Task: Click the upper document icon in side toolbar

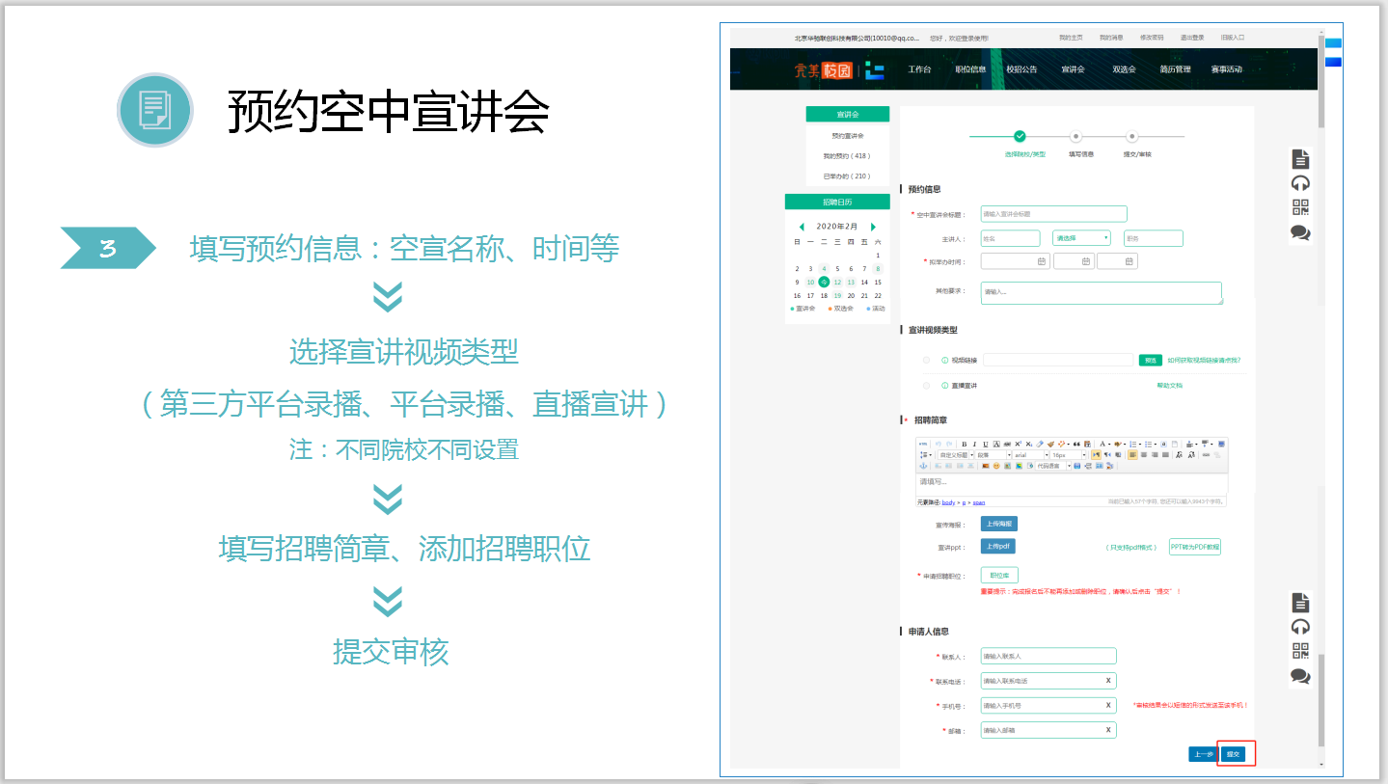Action: coord(1300,159)
